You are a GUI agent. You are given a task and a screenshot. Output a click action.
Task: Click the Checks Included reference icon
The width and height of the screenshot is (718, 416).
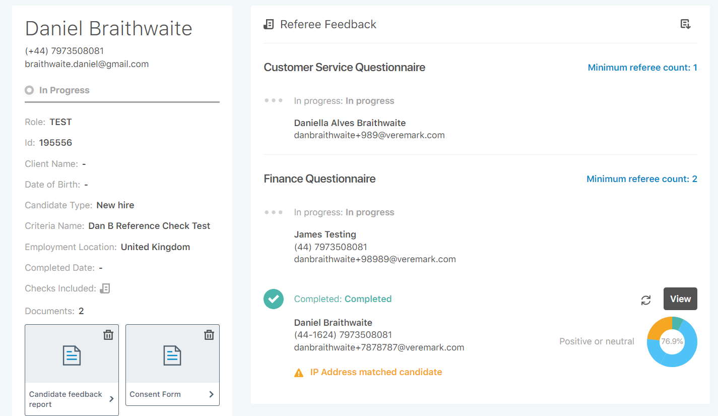(105, 288)
